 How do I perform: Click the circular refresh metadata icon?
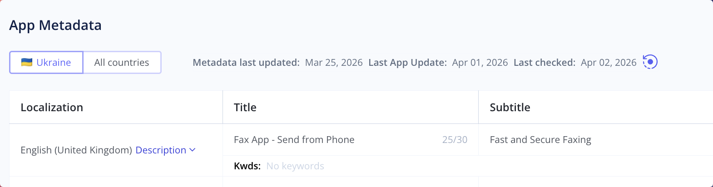[x=650, y=62]
